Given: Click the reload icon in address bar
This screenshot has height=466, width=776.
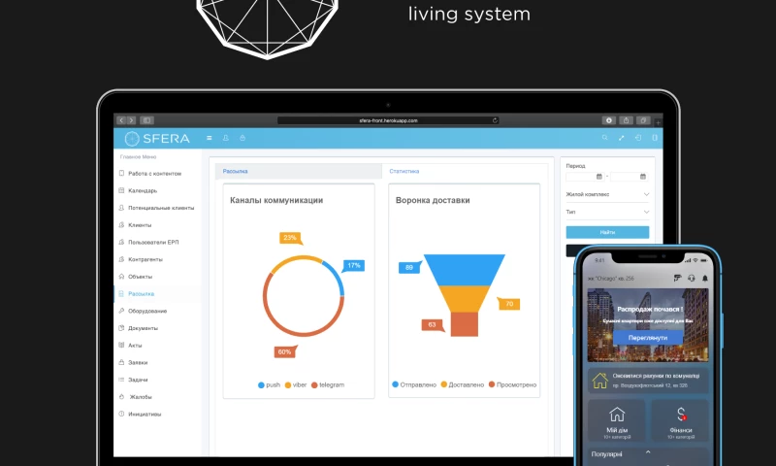Looking at the screenshot, I should [495, 120].
